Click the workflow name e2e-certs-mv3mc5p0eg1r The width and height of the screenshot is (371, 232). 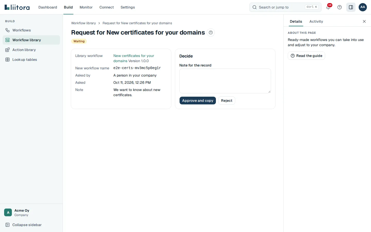(137, 68)
